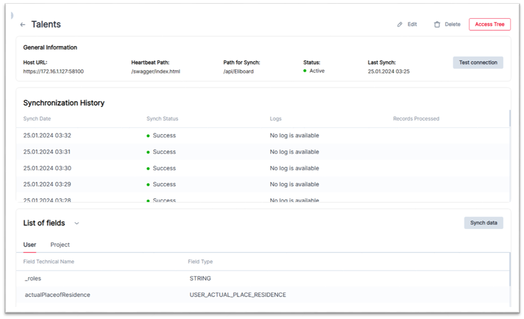
Task: Click the back arrow next to Talents
Action: (x=23, y=25)
